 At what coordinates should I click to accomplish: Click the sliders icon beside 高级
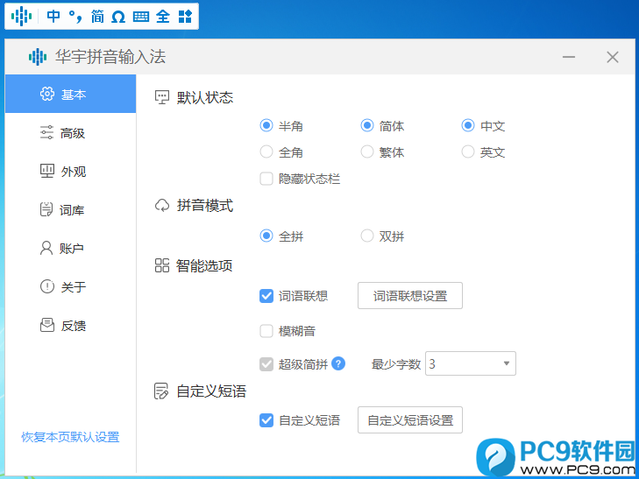[46, 132]
